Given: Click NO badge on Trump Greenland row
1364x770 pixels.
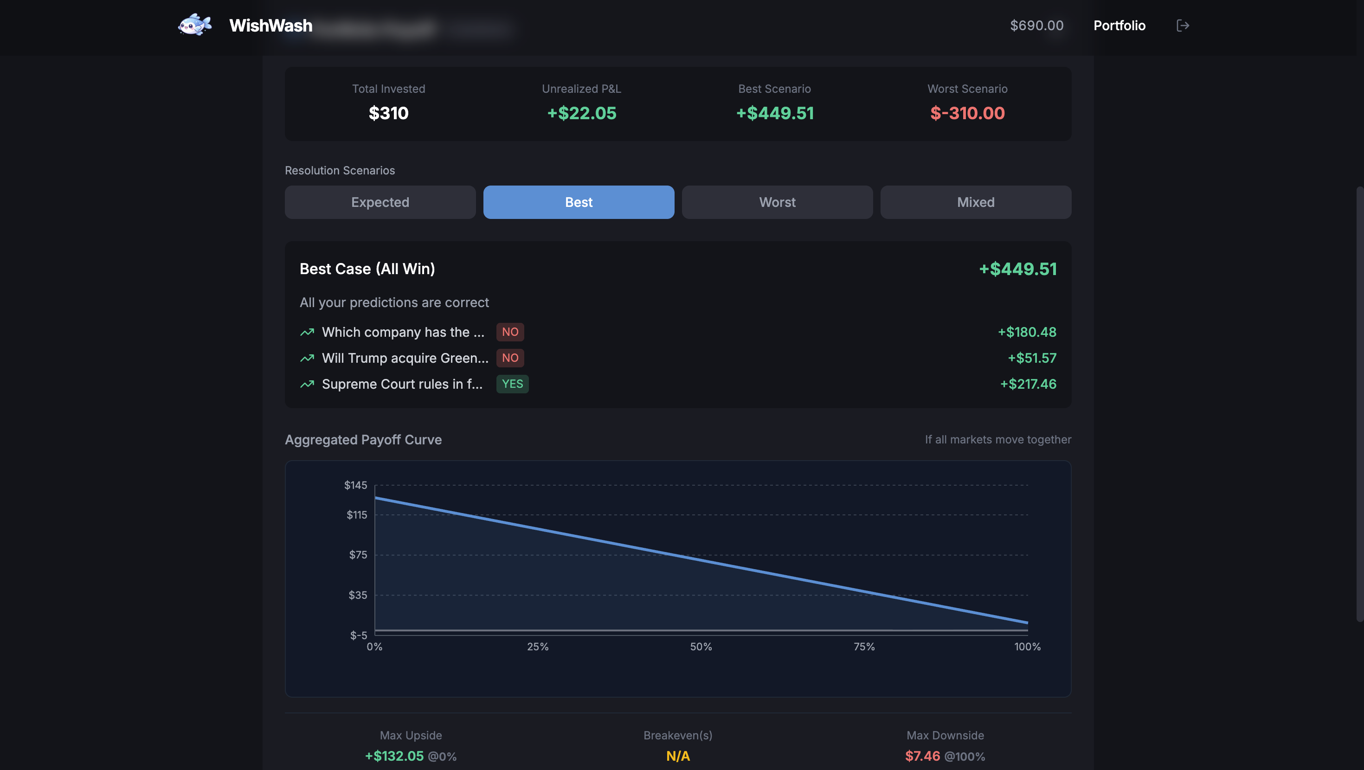Looking at the screenshot, I should (x=510, y=358).
